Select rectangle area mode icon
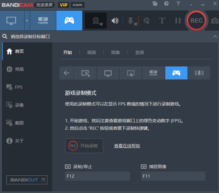This screenshot has width=219, height=193. tap(85, 73)
